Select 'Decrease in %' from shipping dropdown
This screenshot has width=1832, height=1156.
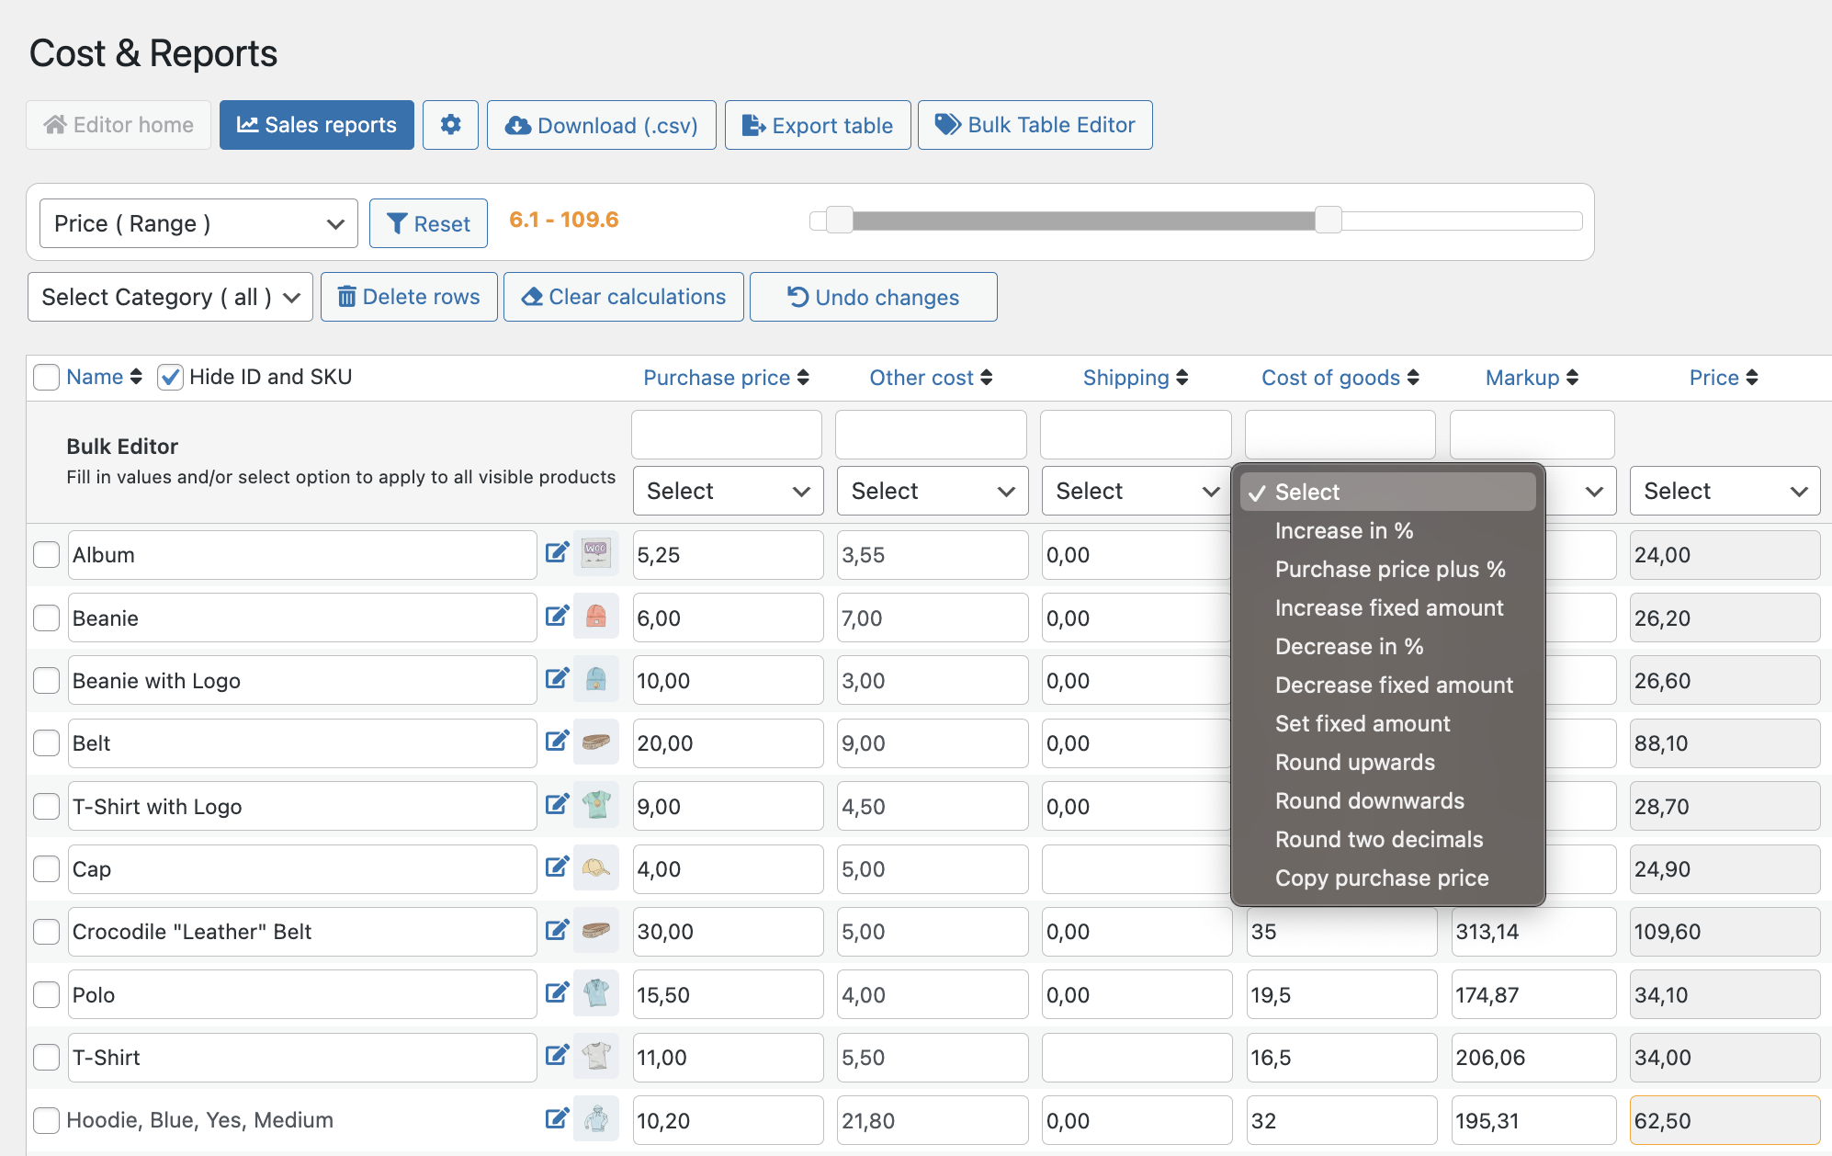(1350, 646)
